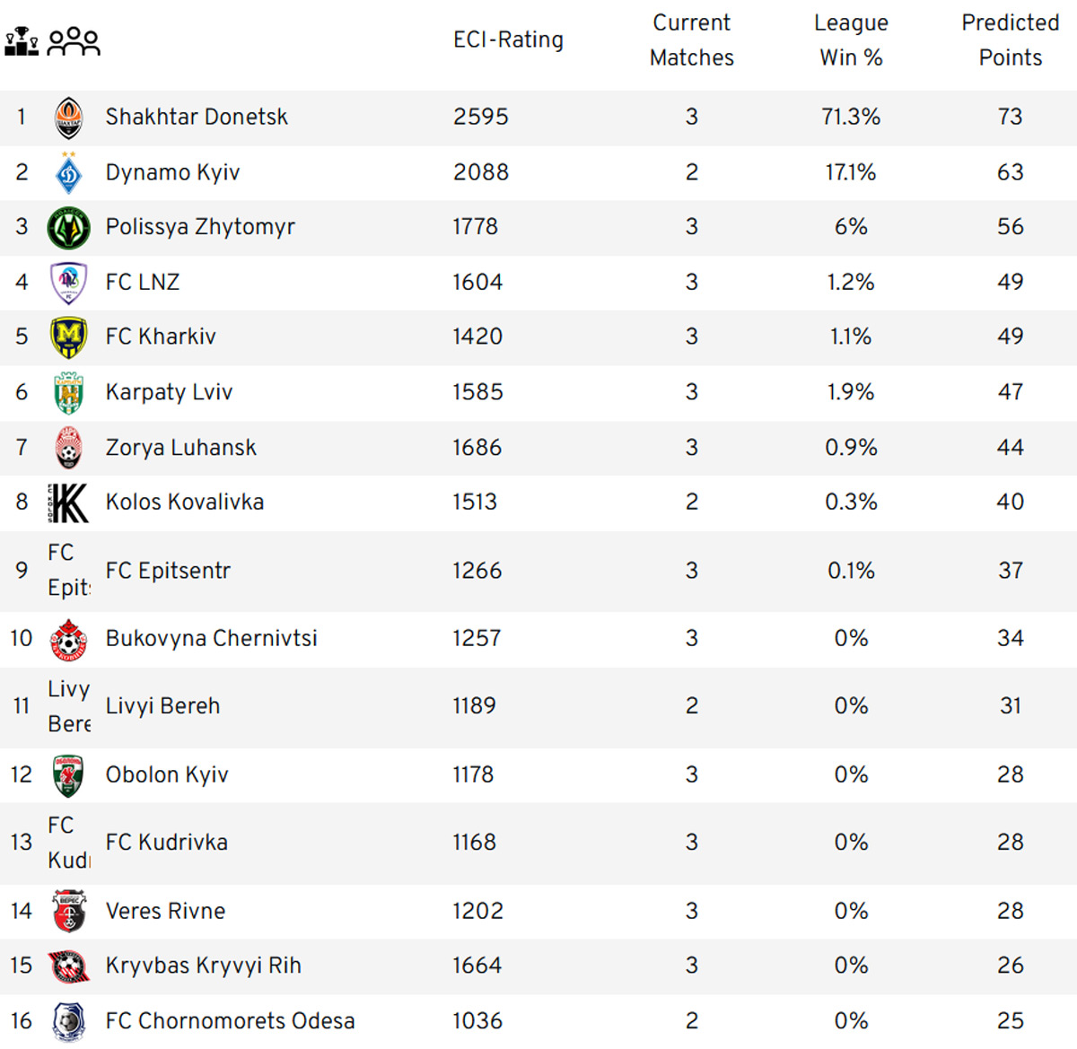Click the League Win % column header
Screen dimensions: 1077x1049
pyautogui.click(x=851, y=40)
